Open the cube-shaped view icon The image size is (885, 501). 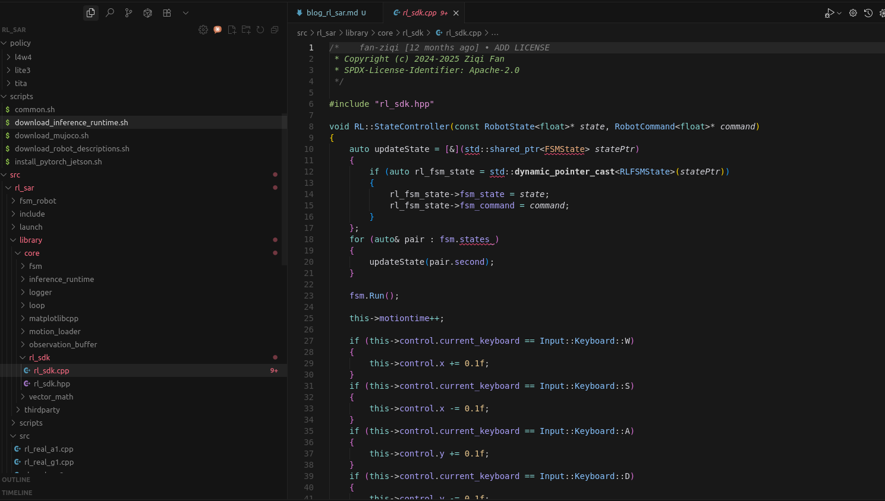click(x=147, y=12)
